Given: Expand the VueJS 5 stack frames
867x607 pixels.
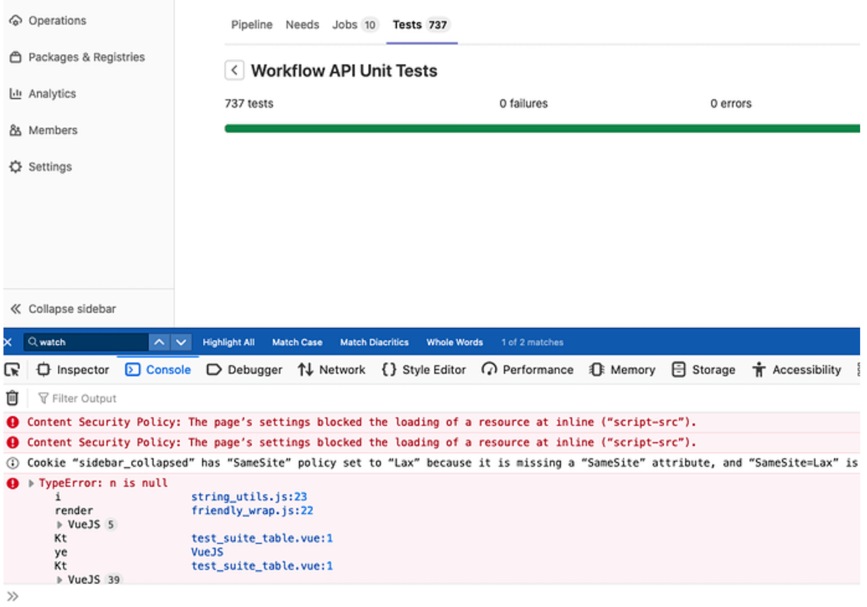Looking at the screenshot, I should click(x=60, y=525).
